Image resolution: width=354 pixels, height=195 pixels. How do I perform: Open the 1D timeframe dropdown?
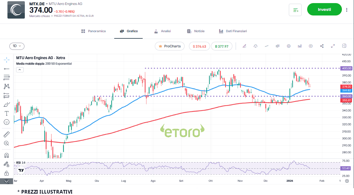[x=17, y=46]
